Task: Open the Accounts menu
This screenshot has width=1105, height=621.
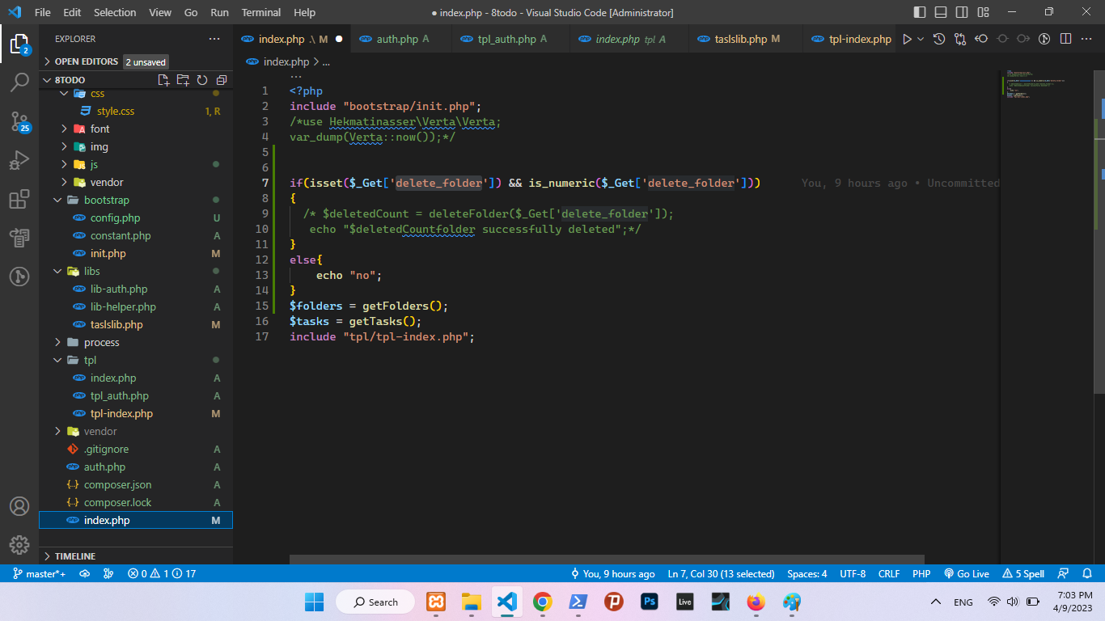Action: click(x=19, y=506)
